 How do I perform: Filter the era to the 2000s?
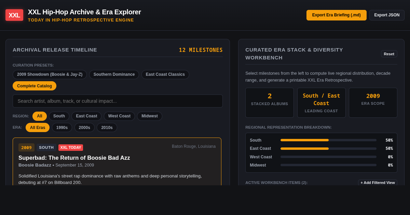[84, 128]
